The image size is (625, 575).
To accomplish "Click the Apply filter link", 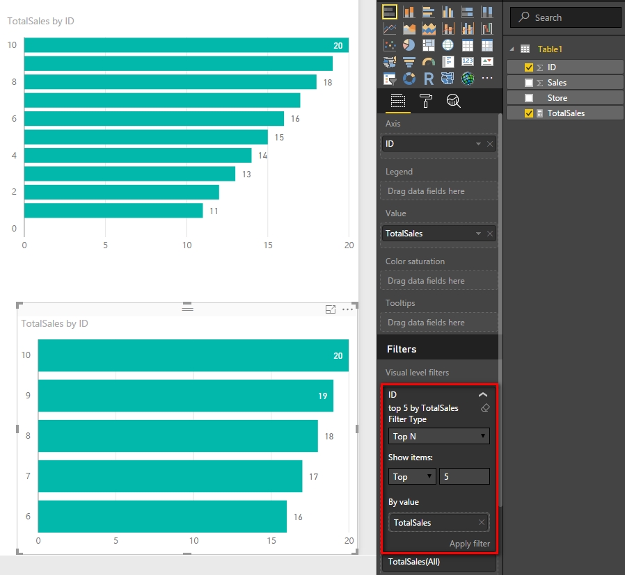I will [x=470, y=544].
